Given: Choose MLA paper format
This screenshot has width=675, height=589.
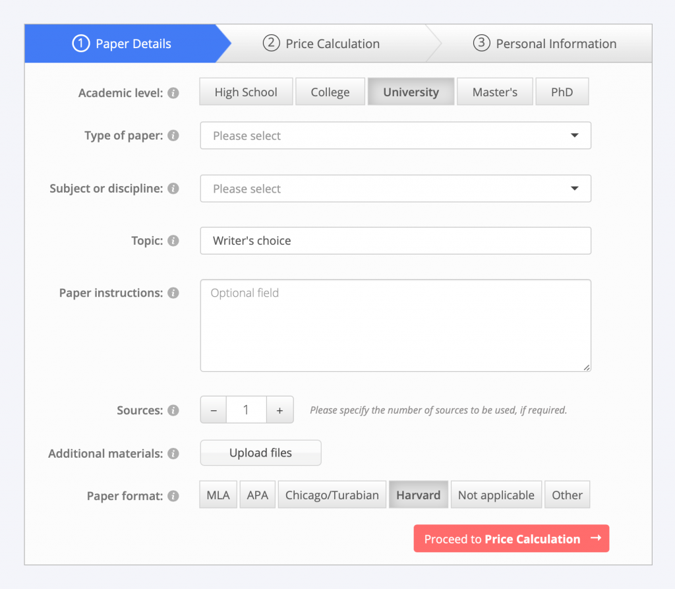Looking at the screenshot, I should pos(218,495).
